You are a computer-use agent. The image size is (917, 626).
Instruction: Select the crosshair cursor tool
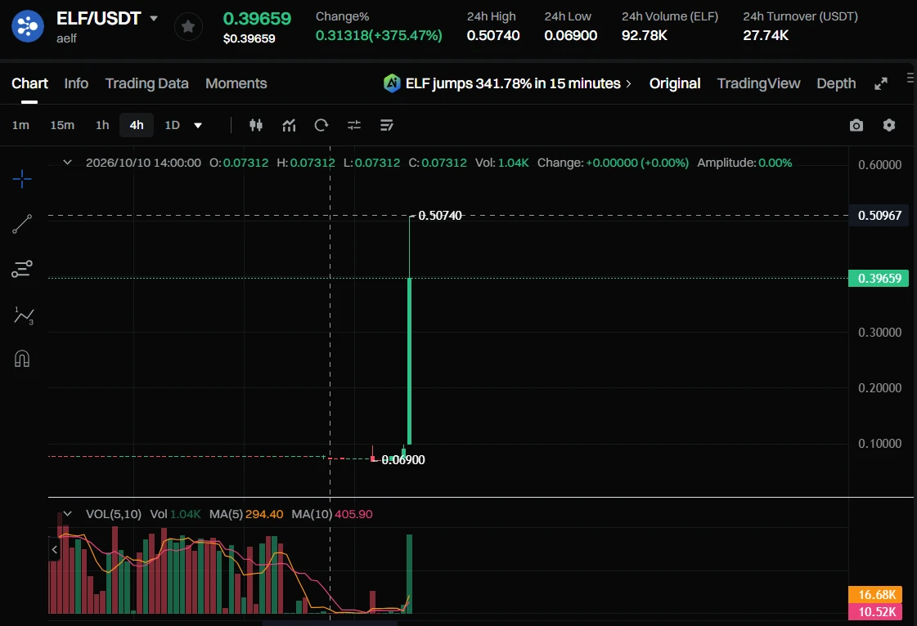tap(22, 179)
